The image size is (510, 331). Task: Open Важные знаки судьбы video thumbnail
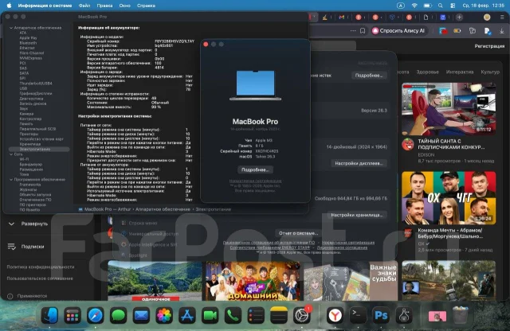pos(351,280)
